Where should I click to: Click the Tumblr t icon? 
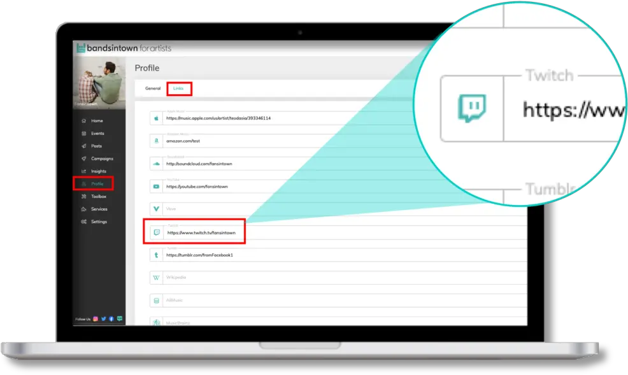click(x=157, y=255)
